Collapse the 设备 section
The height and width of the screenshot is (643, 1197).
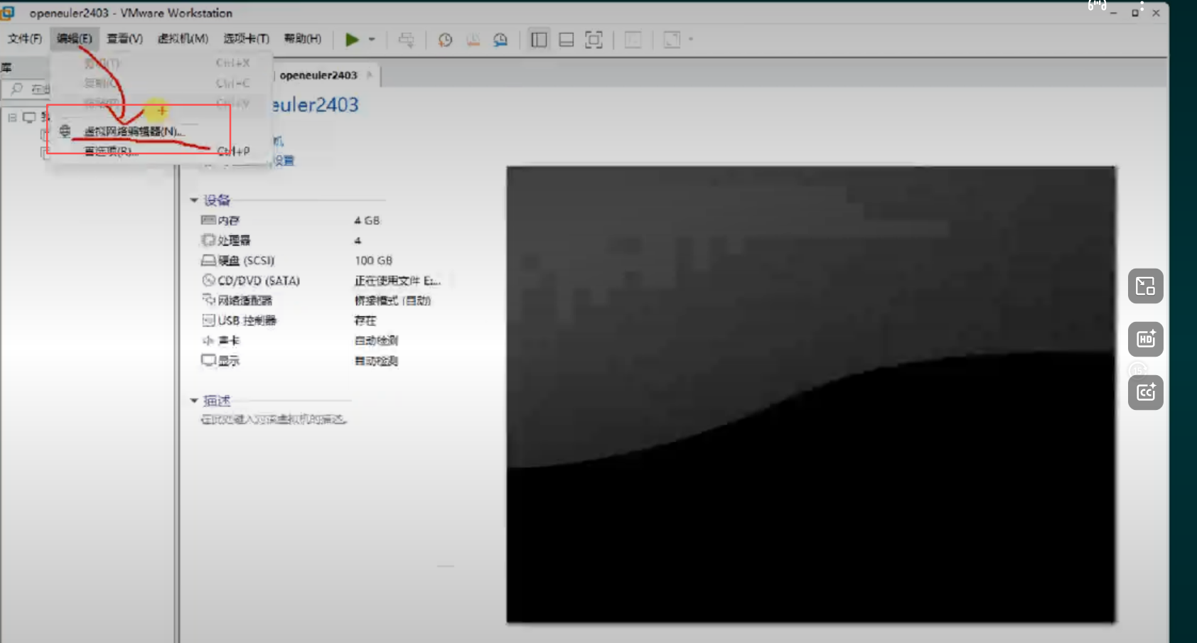pyautogui.click(x=194, y=200)
